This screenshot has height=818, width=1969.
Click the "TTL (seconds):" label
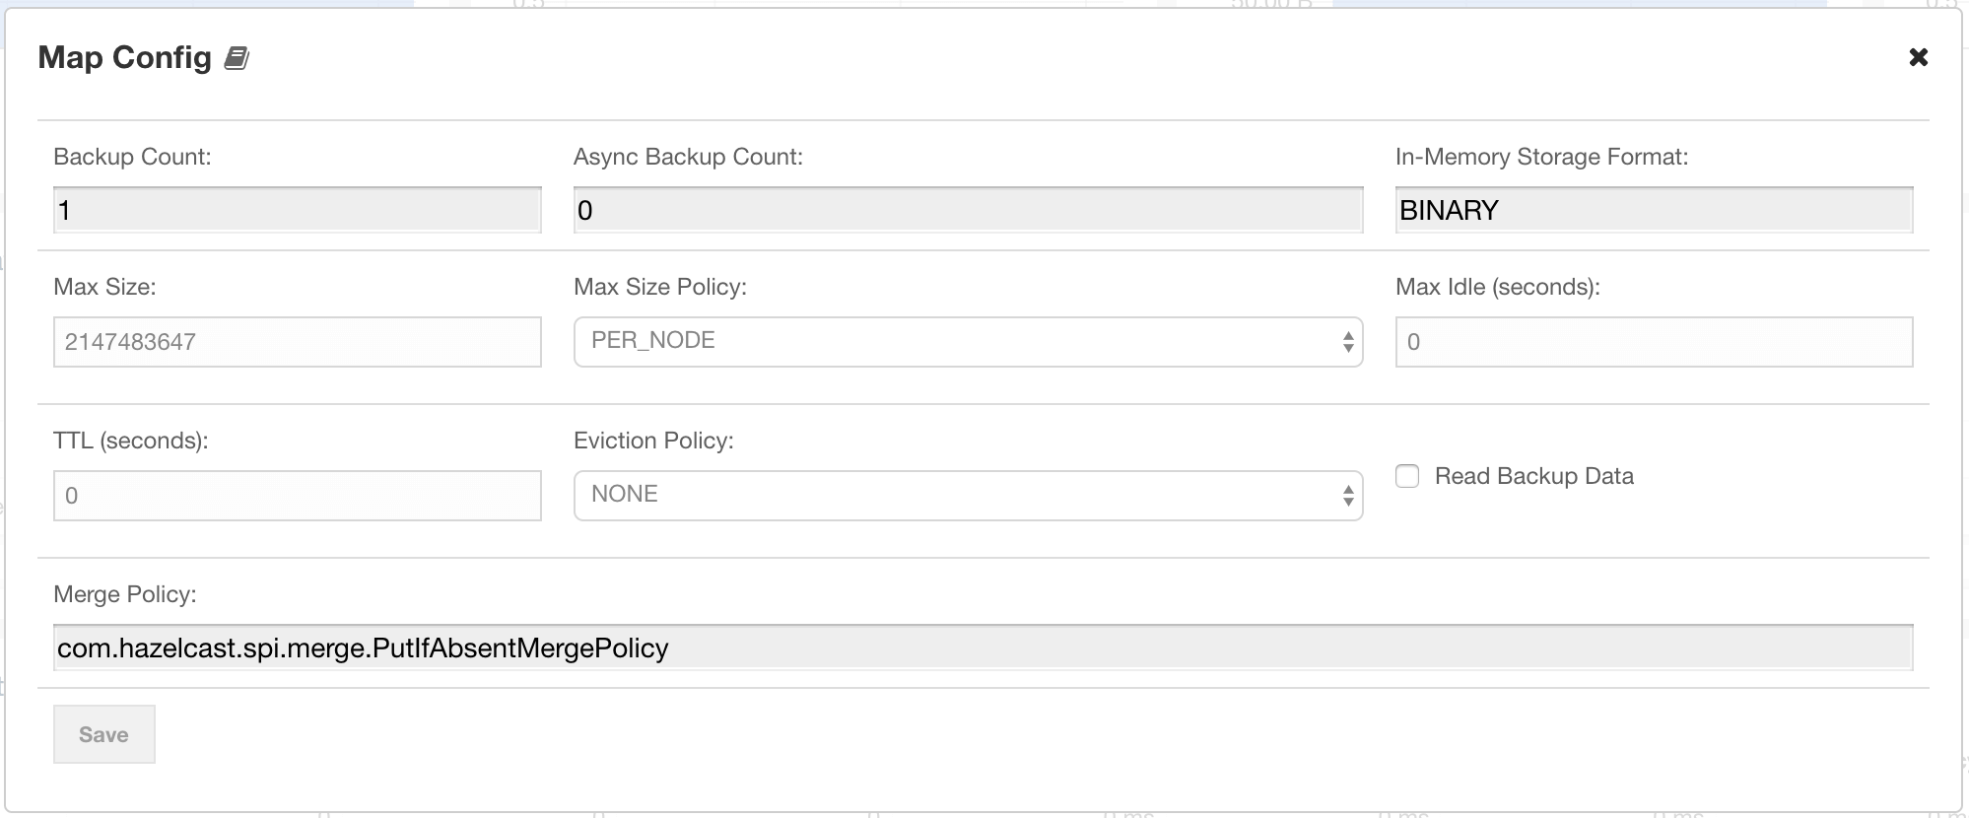tap(131, 441)
